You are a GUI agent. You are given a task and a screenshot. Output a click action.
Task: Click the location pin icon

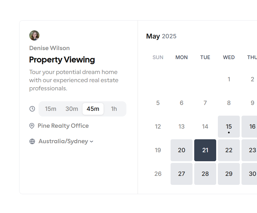point(32,126)
